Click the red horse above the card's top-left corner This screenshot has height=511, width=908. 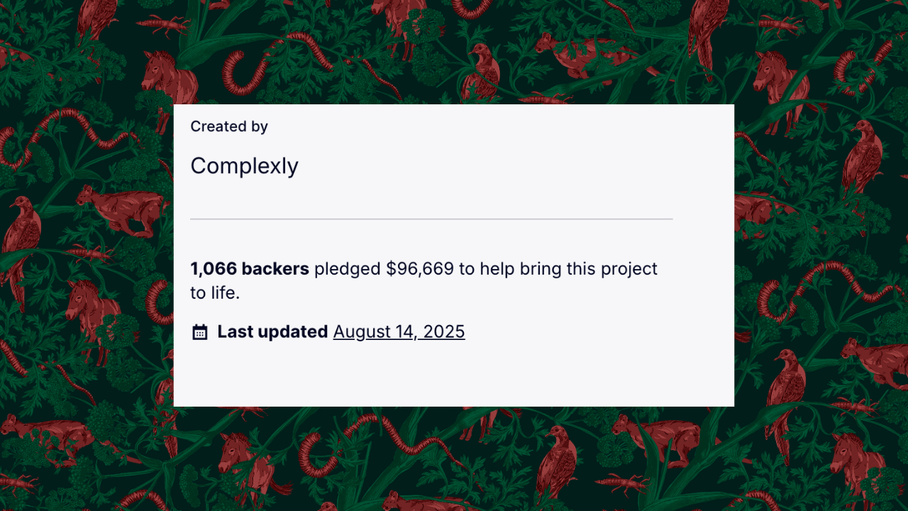pyautogui.click(x=169, y=78)
